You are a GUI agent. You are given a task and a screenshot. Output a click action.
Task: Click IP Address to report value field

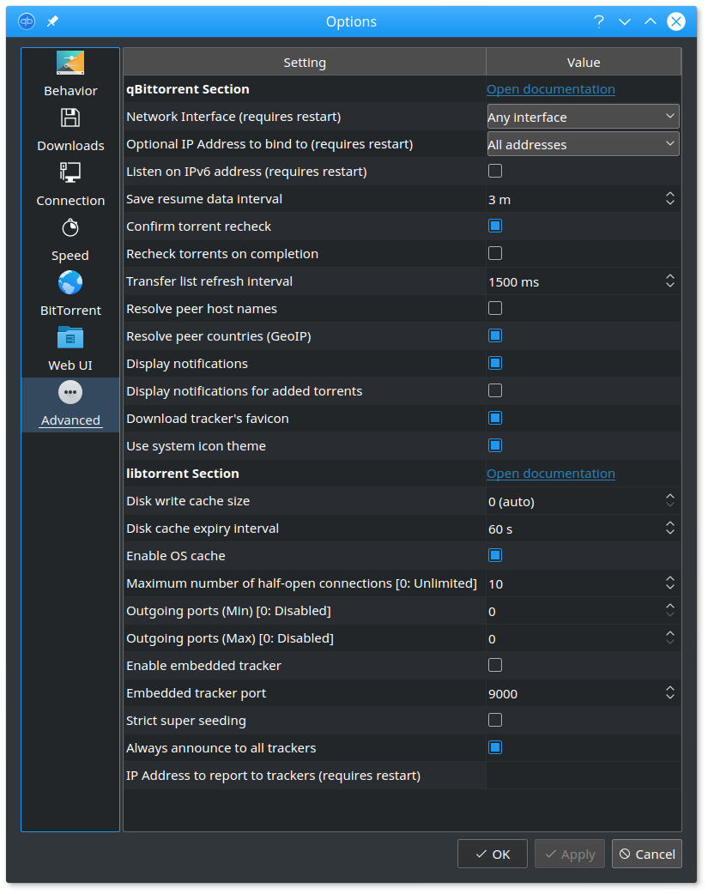pos(583,776)
